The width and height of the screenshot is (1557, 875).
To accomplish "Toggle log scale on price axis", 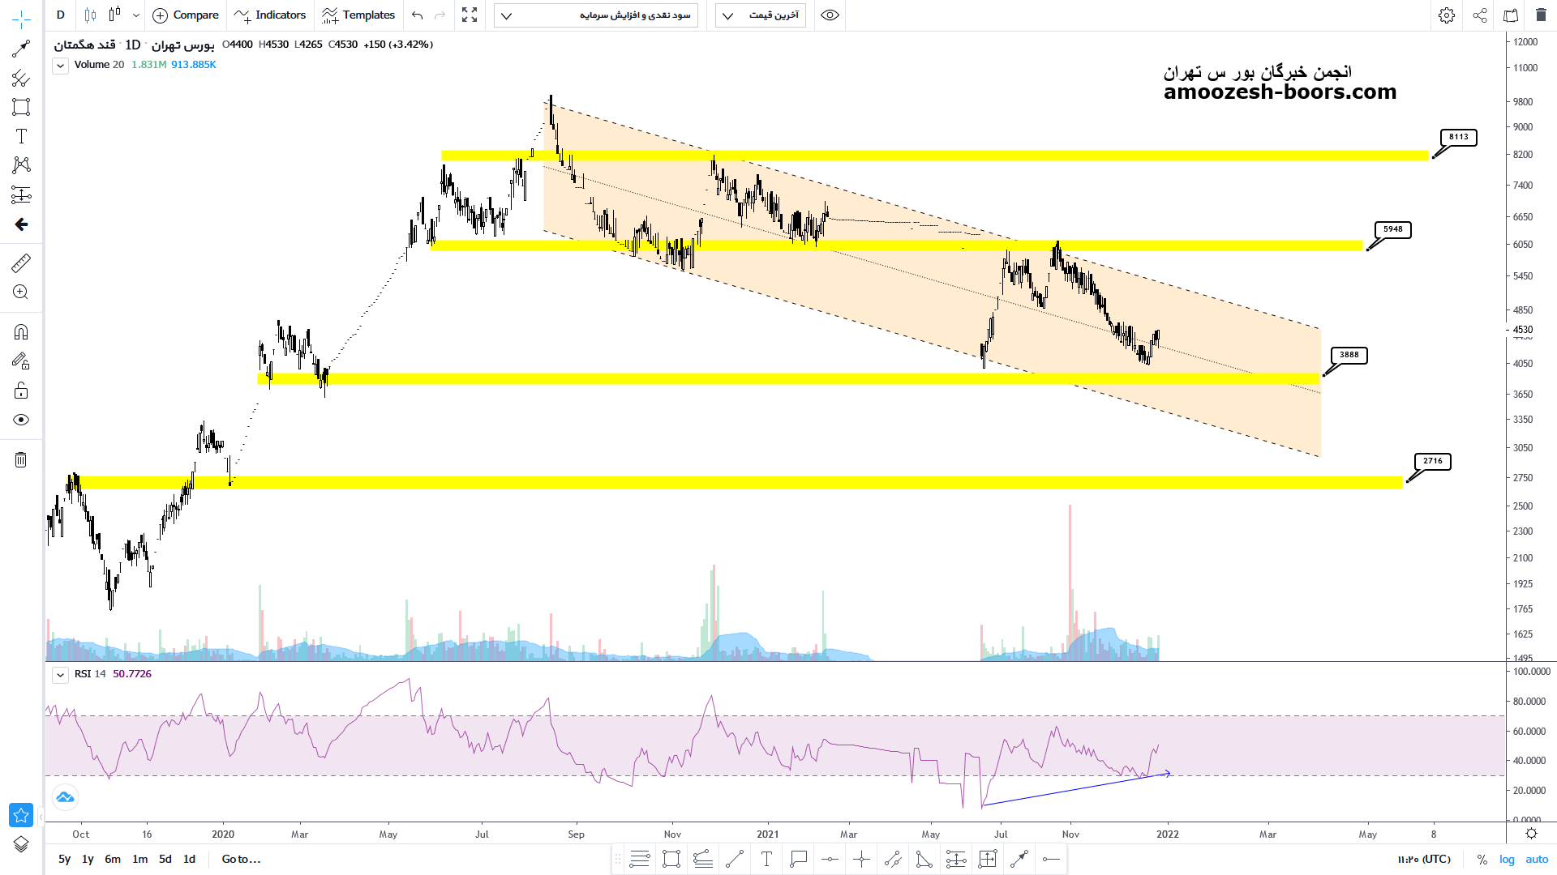I will (x=1507, y=859).
